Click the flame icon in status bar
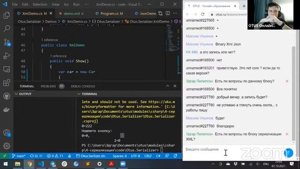Viewport: 300px width, 169px height. 70,156
